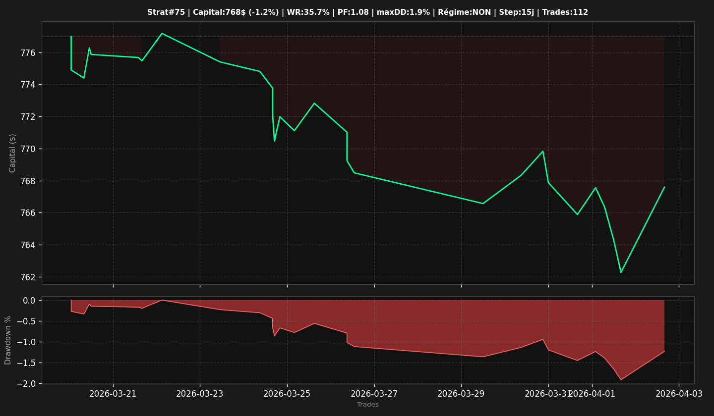Viewport: 714px width, 416px height.
Task: Click the 762 capital tick label
Action: (x=29, y=277)
